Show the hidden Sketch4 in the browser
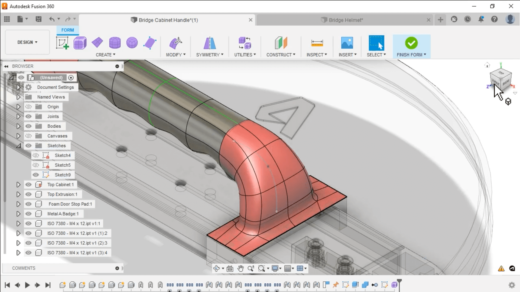520x292 pixels. (x=35, y=155)
